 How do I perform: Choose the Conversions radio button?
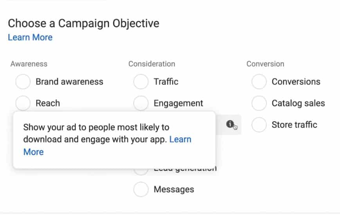[259, 82]
